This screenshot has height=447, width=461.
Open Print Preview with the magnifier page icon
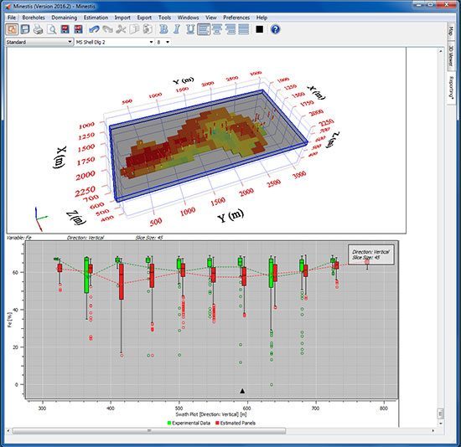click(x=52, y=29)
